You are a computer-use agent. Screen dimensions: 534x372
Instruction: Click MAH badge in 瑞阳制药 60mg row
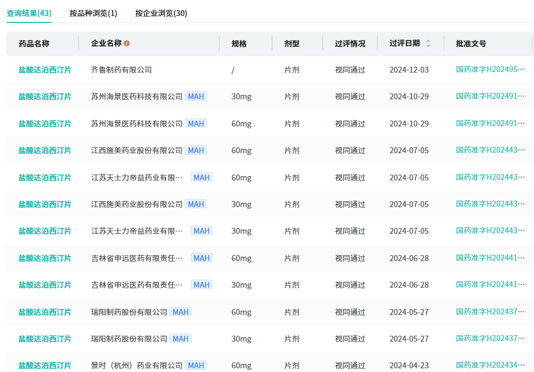pos(180,312)
